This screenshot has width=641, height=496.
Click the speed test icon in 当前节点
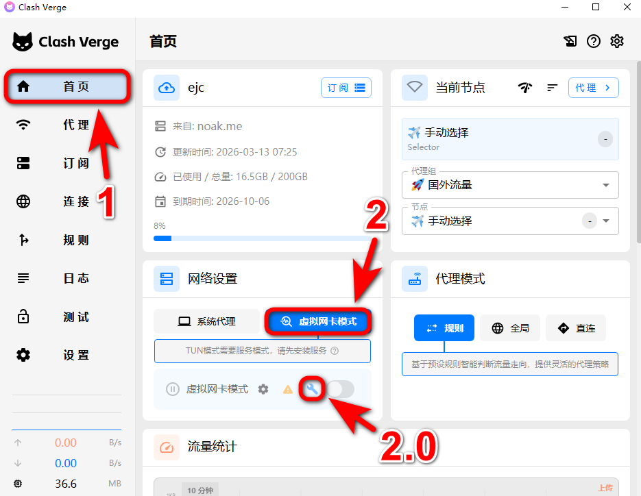525,88
